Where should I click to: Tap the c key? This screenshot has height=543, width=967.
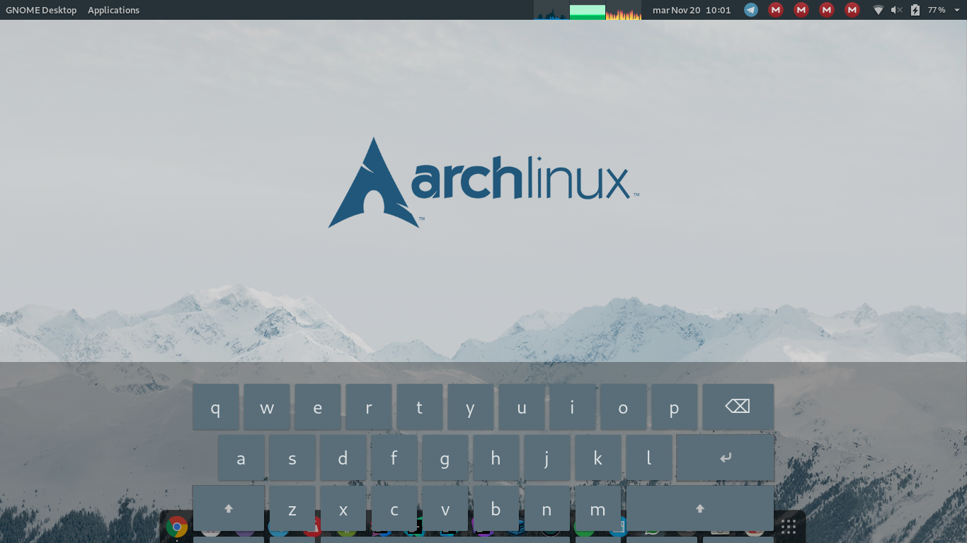pos(394,508)
